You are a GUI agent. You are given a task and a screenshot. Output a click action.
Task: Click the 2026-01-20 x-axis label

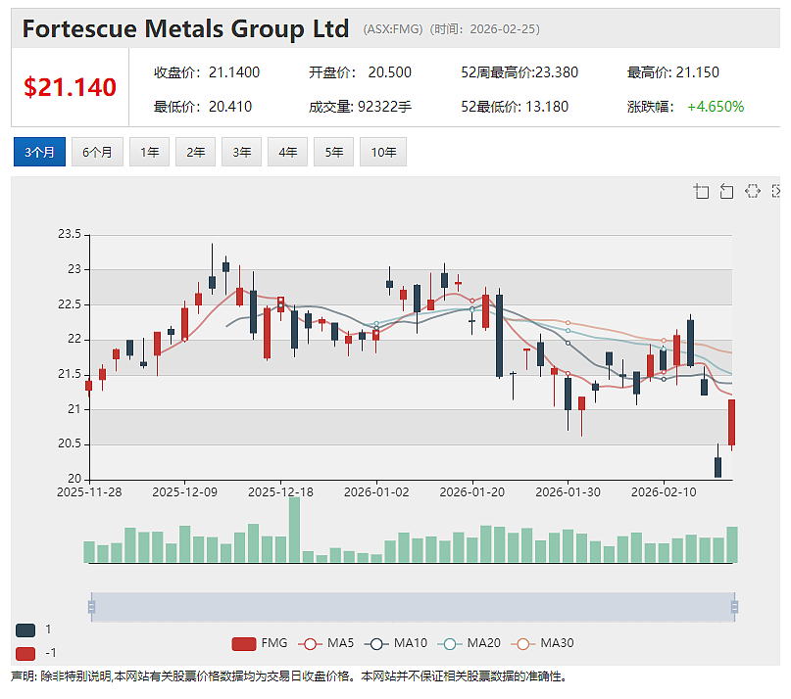pos(472,492)
